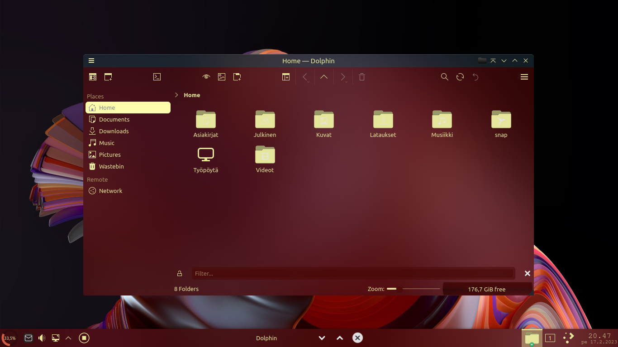This screenshot has height=347, width=618.
Task: Adjust the Zoom slider
Action: [413, 289]
